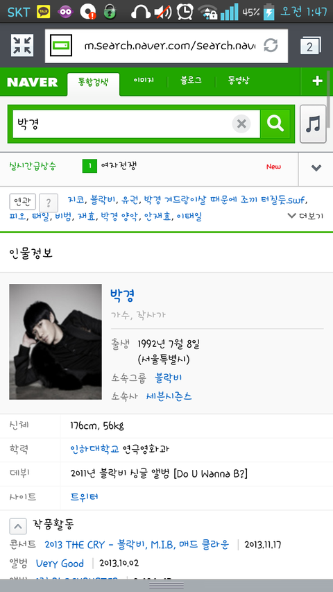Expand the 실시간급상승 trending list arrow
The width and height of the screenshot is (333, 592).
(x=316, y=168)
